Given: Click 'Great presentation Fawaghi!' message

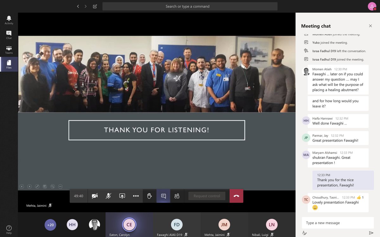Looking at the screenshot, I should click(338, 138).
